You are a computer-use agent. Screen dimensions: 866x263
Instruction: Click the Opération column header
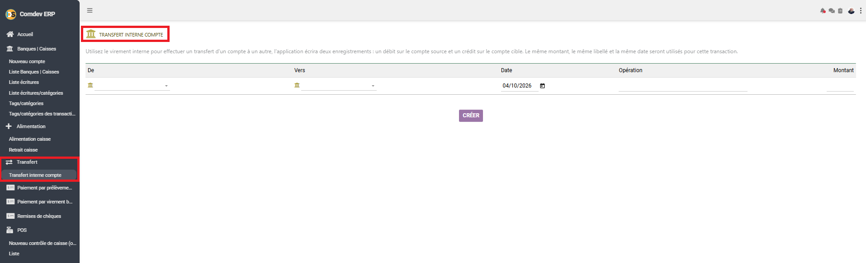pos(630,70)
